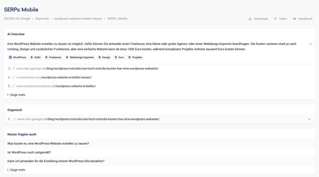Click the WordPress logo icon in tag
The width and height of the screenshot is (319, 177).
coord(10,57)
